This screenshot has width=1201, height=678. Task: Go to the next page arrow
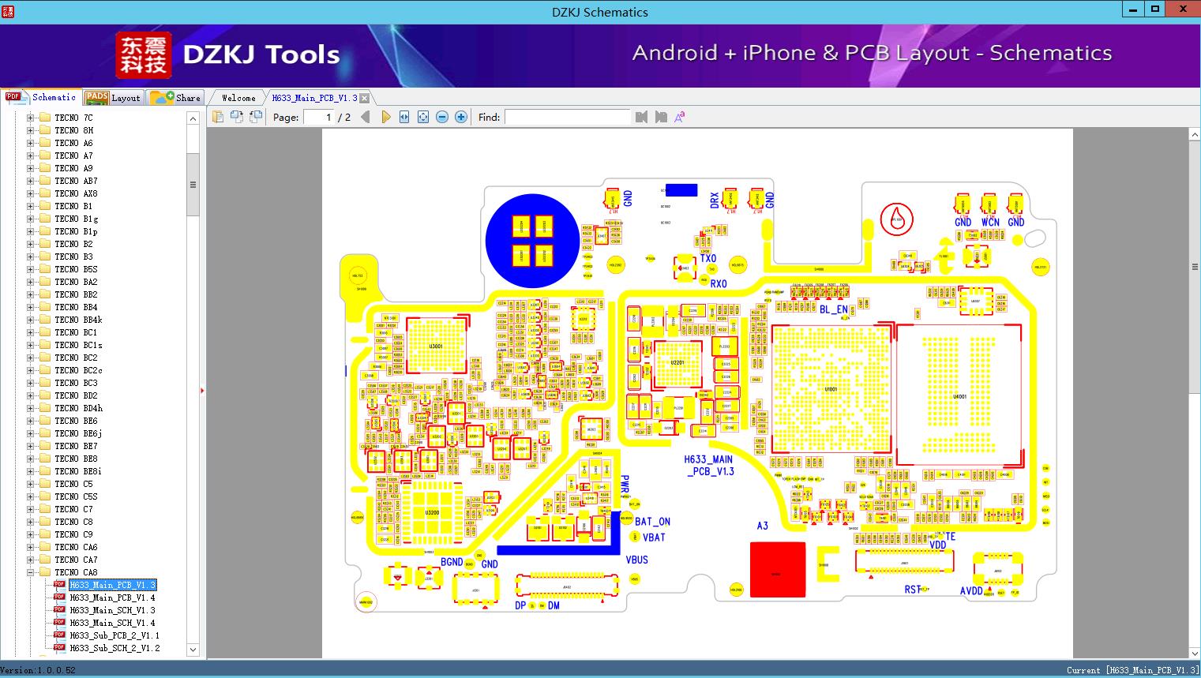386,117
